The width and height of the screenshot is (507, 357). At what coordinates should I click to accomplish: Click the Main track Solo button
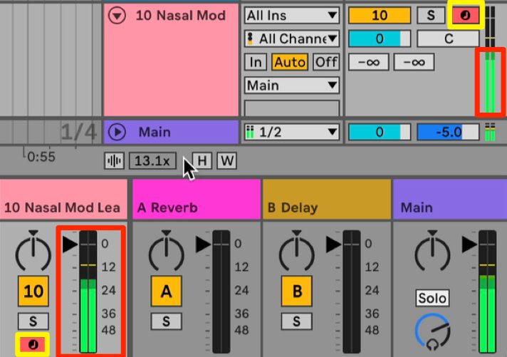click(x=432, y=298)
